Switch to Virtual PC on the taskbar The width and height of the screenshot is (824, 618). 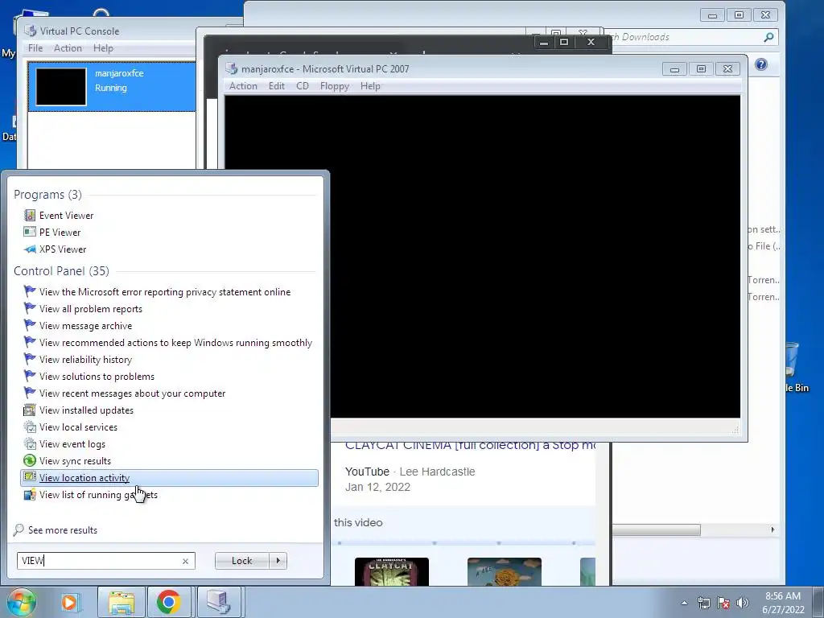[x=218, y=602]
